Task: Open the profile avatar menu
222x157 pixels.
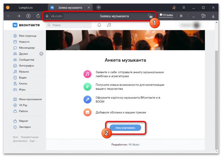Action: [196, 25]
